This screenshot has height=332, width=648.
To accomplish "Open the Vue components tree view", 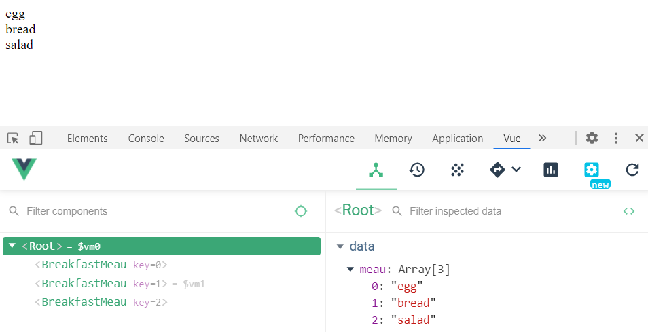I will click(x=376, y=170).
